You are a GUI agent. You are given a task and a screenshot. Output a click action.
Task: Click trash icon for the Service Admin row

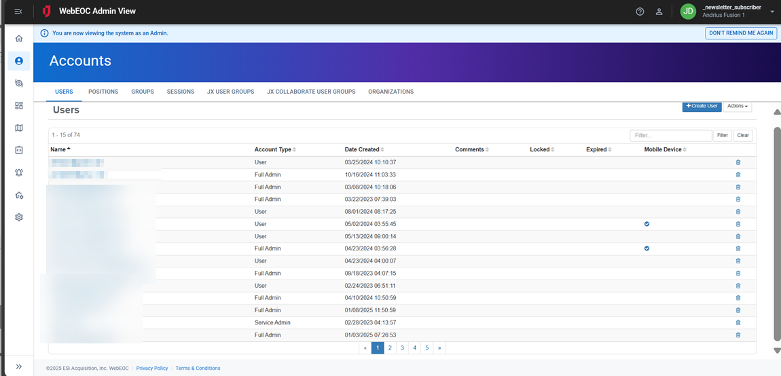click(x=738, y=323)
